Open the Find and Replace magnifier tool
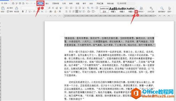The width and height of the screenshot is (176, 101). point(162,8)
